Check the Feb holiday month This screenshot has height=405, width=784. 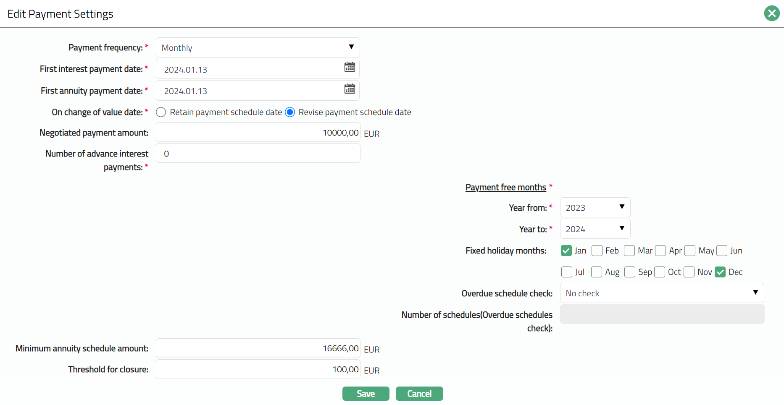coord(597,251)
